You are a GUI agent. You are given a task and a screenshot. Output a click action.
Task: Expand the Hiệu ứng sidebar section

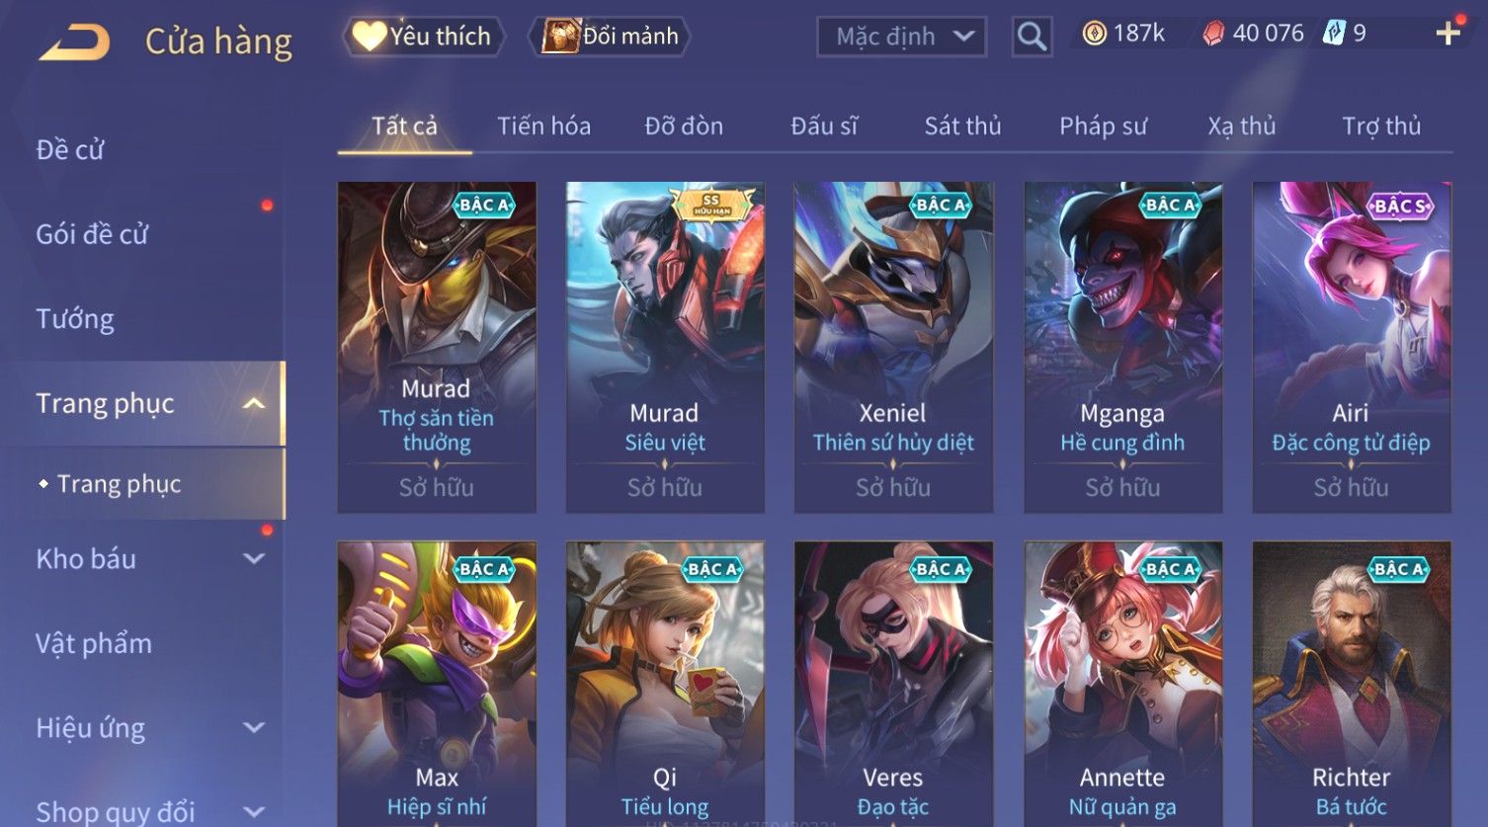pos(254,728)
